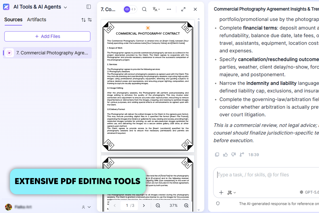319x213 pixels.
Task: Switch to the Artifacts tab
Action: [x=37, y=20]
